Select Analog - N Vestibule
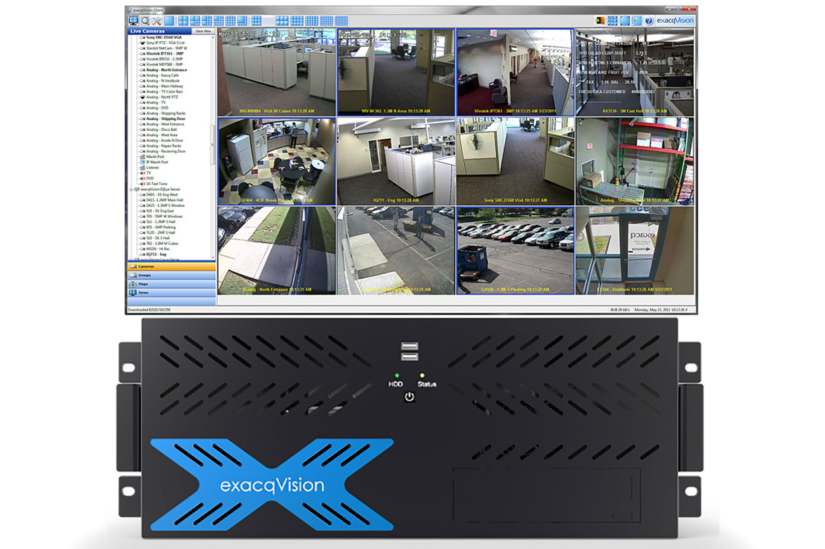 [163, 81]
